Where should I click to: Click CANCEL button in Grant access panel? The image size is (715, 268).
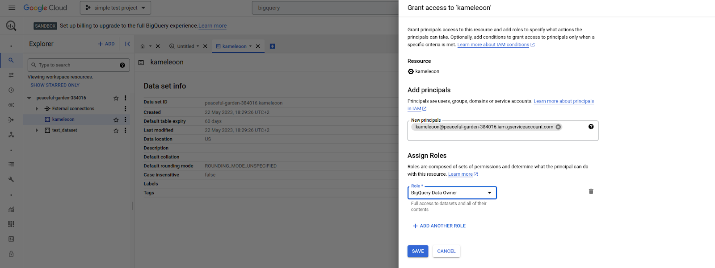pyautogui.click(x=446, y=251)
